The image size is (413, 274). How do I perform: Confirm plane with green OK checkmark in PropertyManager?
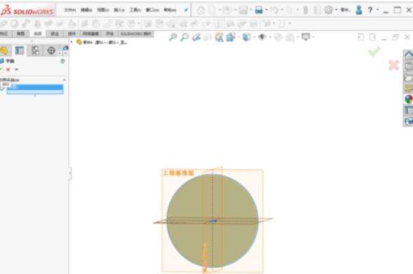pos(1,70)
